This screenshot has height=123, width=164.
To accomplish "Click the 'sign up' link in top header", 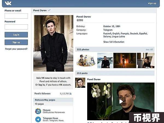I will (x=152, y=3).
